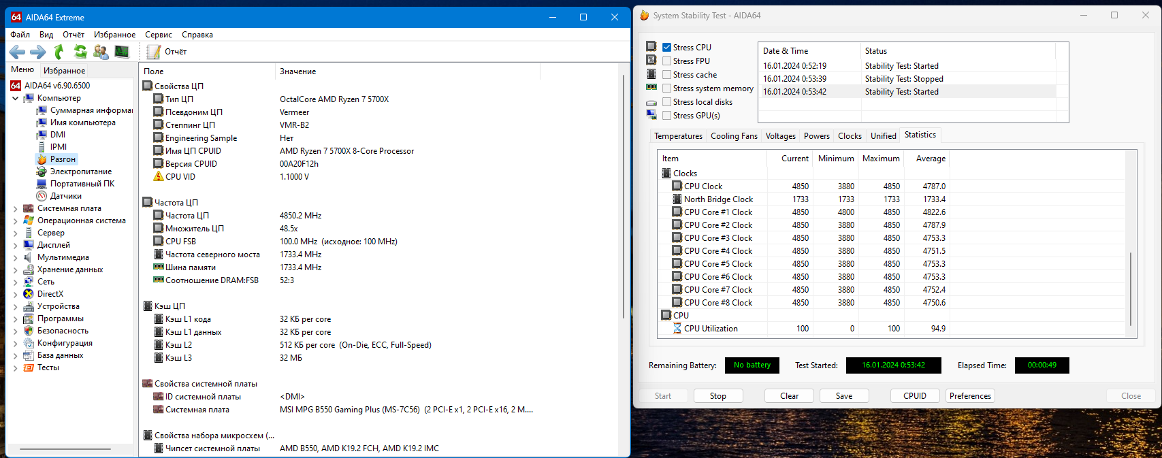Expand the Операционная система tree node
The width and height of the screenshot is (1162, 458).
[16, 220]
